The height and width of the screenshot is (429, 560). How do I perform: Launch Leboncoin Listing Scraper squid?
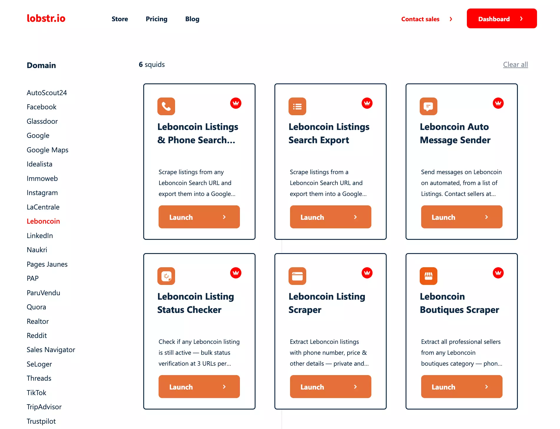(330, 387)
